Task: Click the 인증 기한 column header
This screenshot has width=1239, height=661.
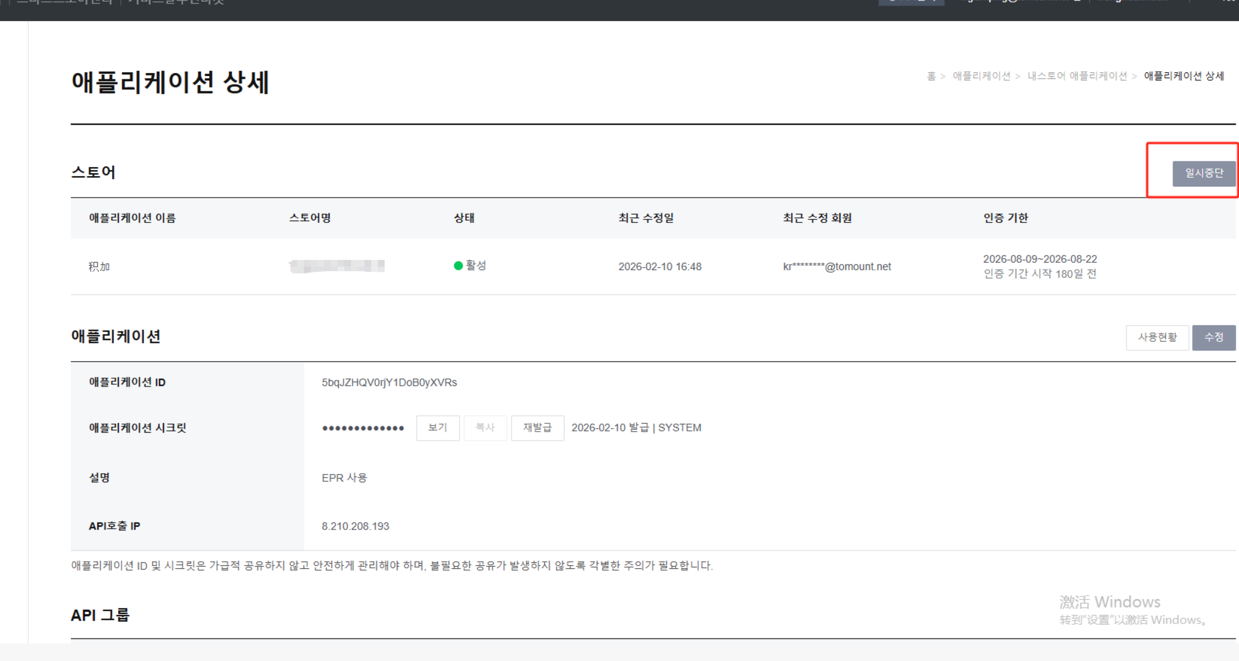Action: [1005, 218]
